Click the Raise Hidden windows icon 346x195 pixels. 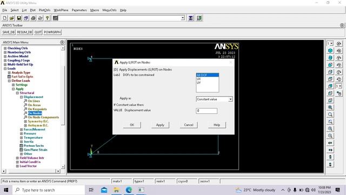point(191,18)
